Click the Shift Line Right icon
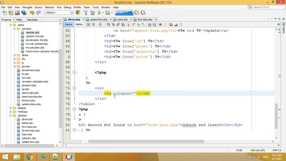 click(154, 25)
